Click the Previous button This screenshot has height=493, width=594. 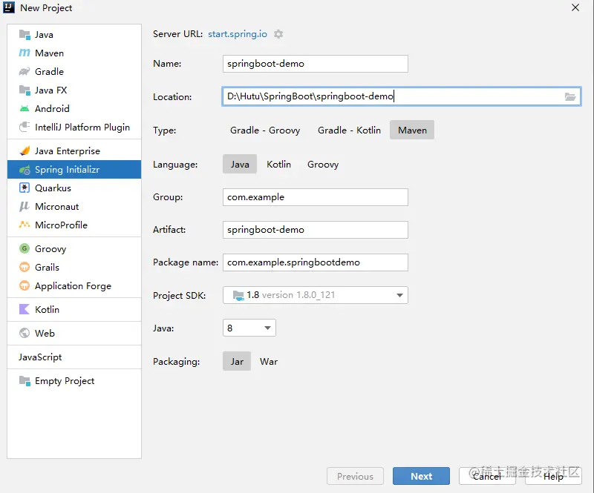(x=355, y=476)
